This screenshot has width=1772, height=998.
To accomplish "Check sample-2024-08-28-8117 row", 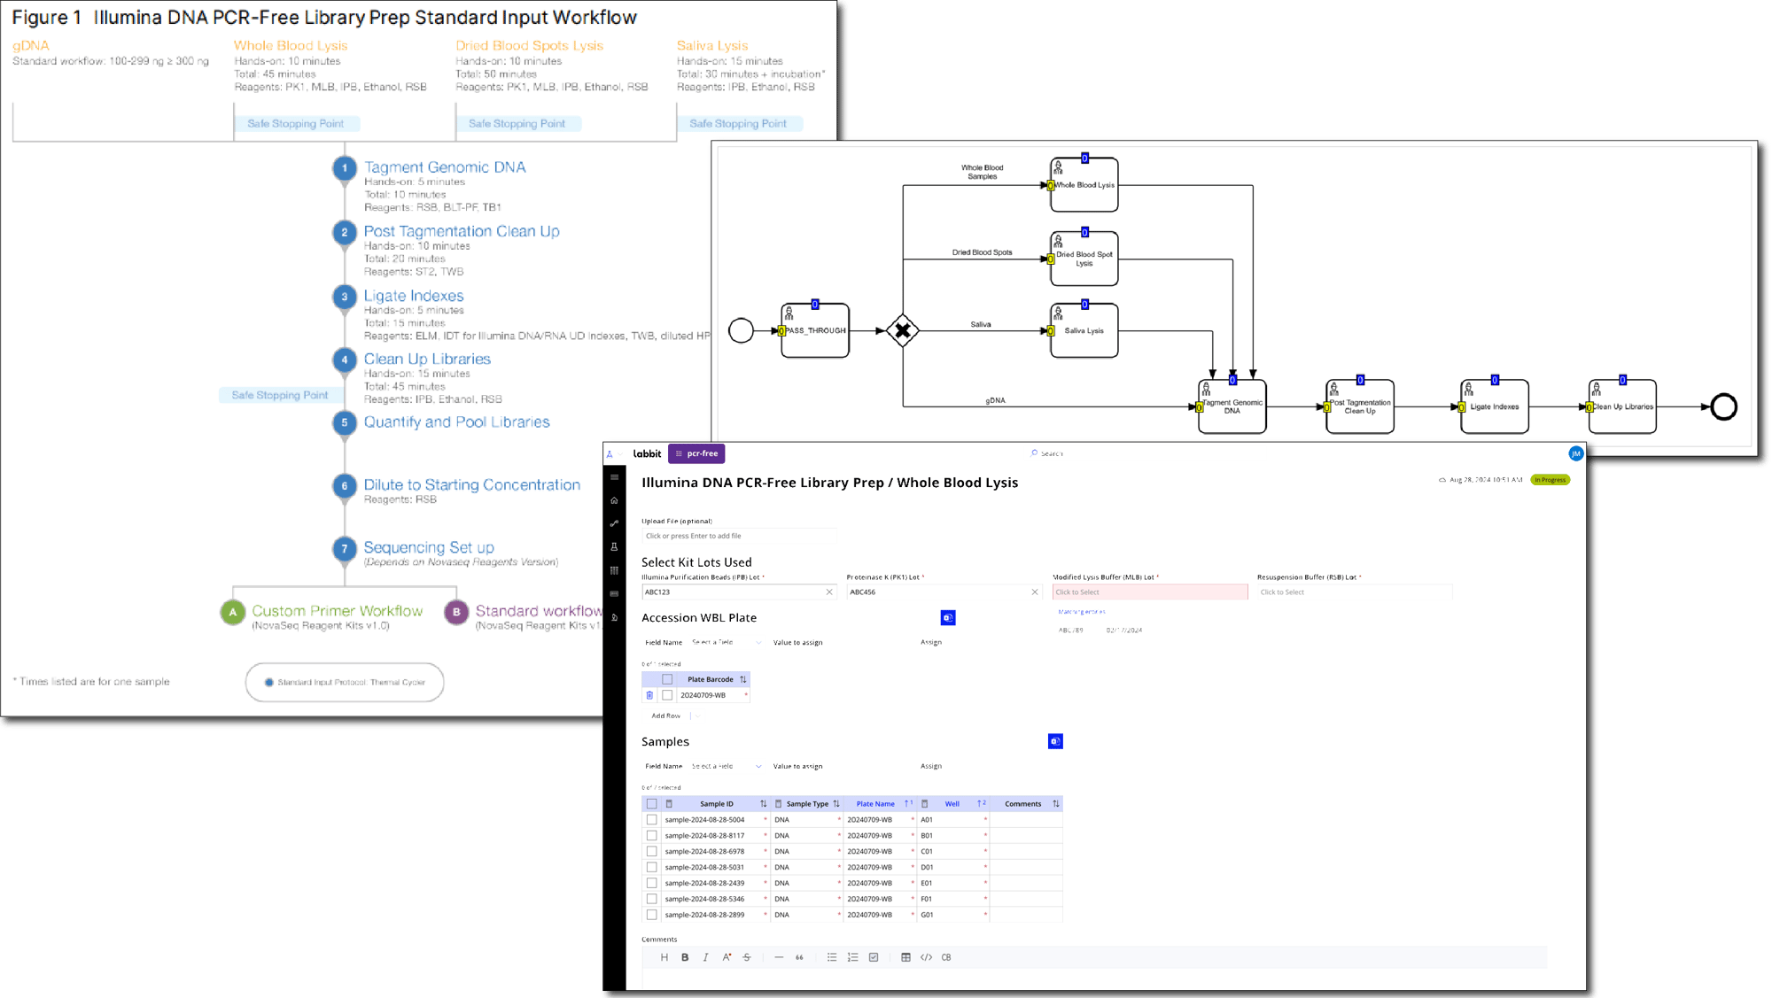I will click(x=652, y=836).
